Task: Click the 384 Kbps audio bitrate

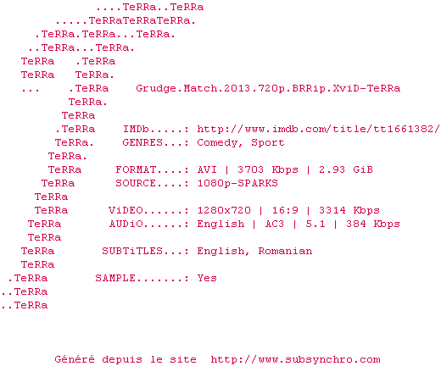Action: point(373,225)
